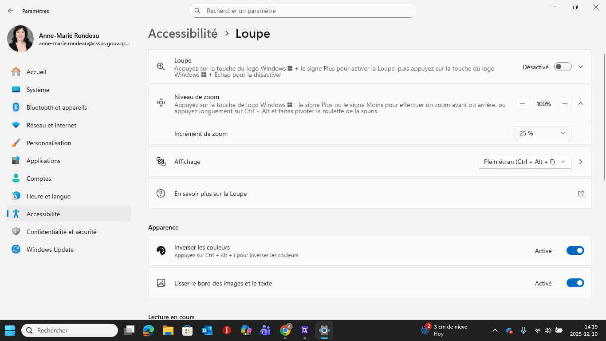Click the speaker volume tray icon

[x=547, y=330]
